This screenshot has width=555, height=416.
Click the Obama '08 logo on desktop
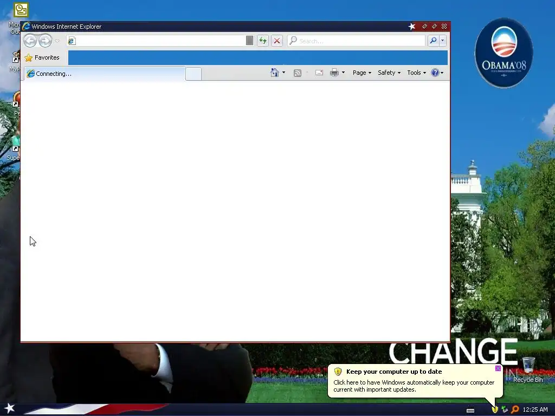pos(504,53)
